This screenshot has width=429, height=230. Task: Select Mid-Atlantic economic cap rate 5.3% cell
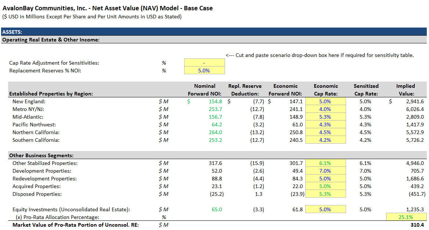tap(325, 116)
